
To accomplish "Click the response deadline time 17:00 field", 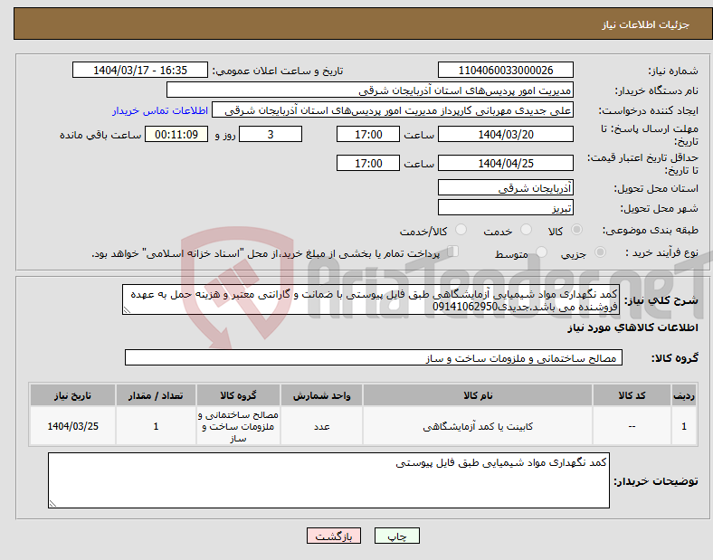I will (368, 134).
